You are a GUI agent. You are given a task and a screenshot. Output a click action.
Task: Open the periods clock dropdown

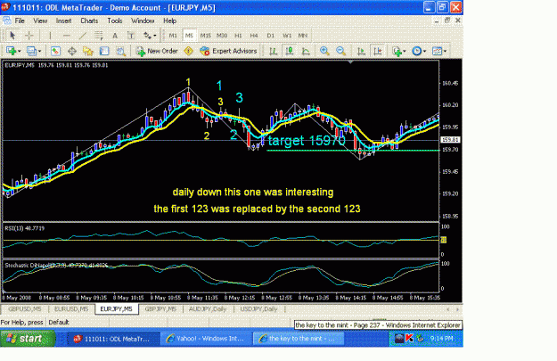click(x=419, y=51)
